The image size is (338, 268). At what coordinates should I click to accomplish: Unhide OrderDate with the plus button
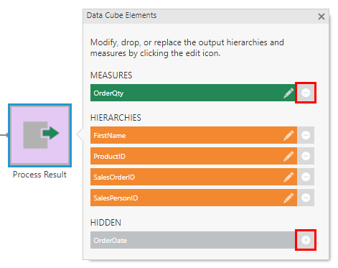tap(306, 240)
